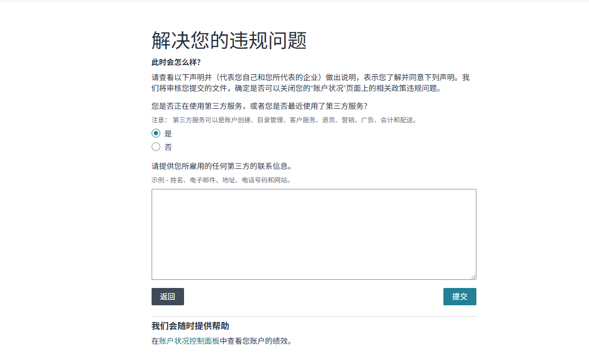Click the 注意 note listing third-party services
This screenshot has height=354, width=589.
click(x=284, y=120)
